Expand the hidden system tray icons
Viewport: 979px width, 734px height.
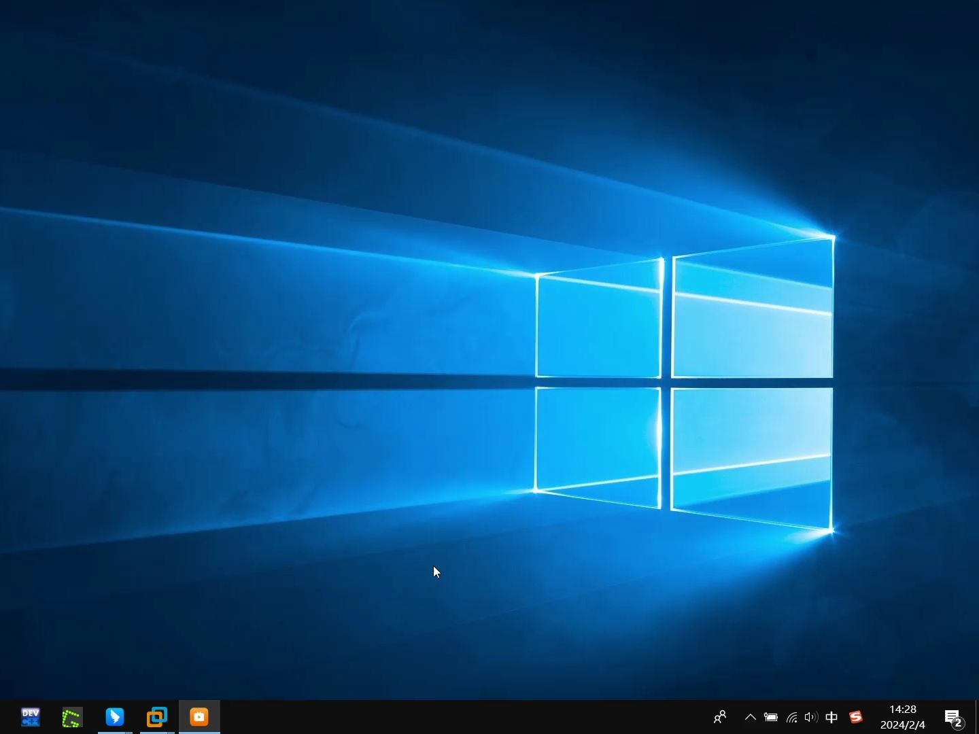pos(751,717)
